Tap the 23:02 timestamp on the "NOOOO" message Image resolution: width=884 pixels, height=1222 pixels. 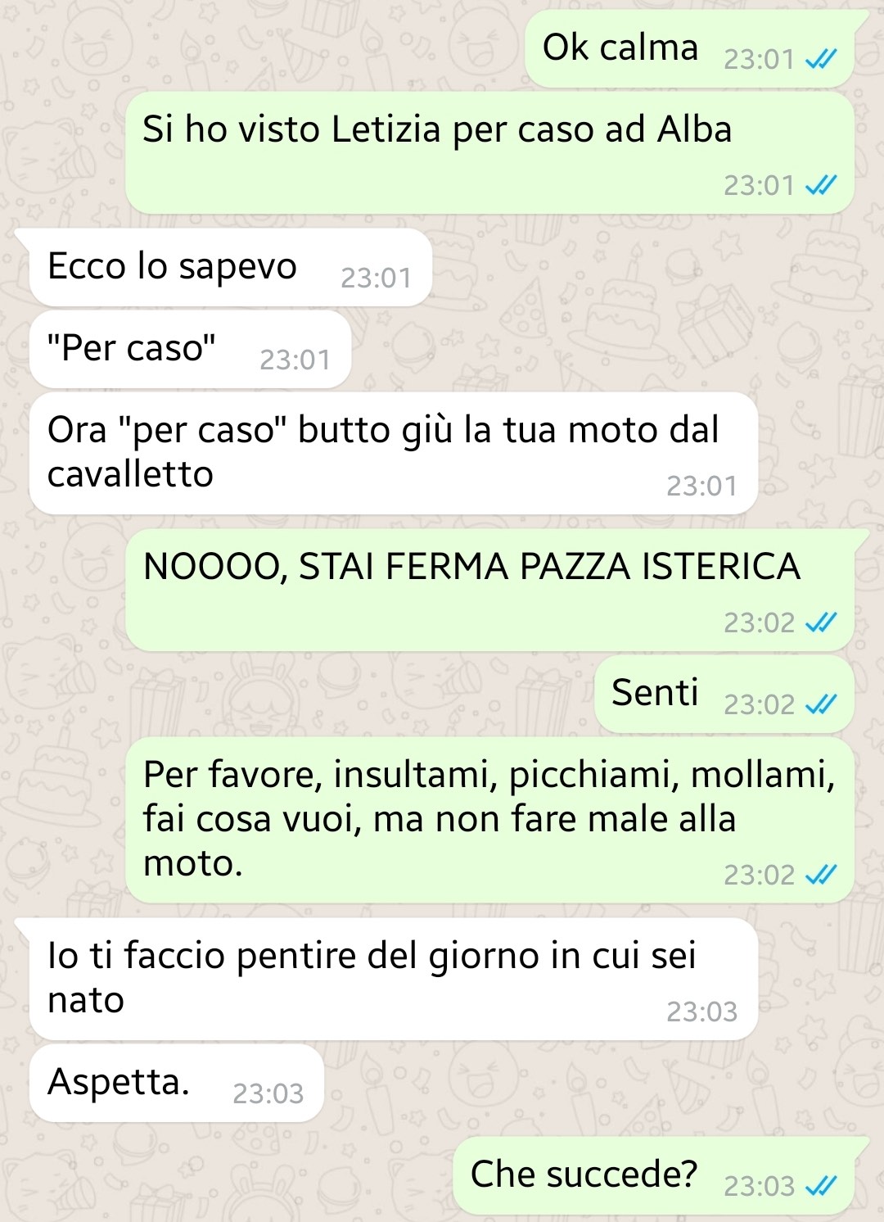coord(760,623)
